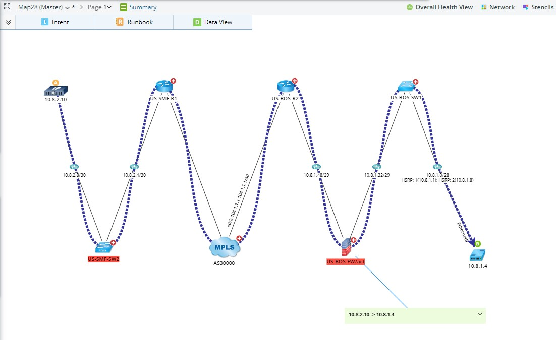Click the Stencils icon
Screen dimensions: 556x340
526,7
